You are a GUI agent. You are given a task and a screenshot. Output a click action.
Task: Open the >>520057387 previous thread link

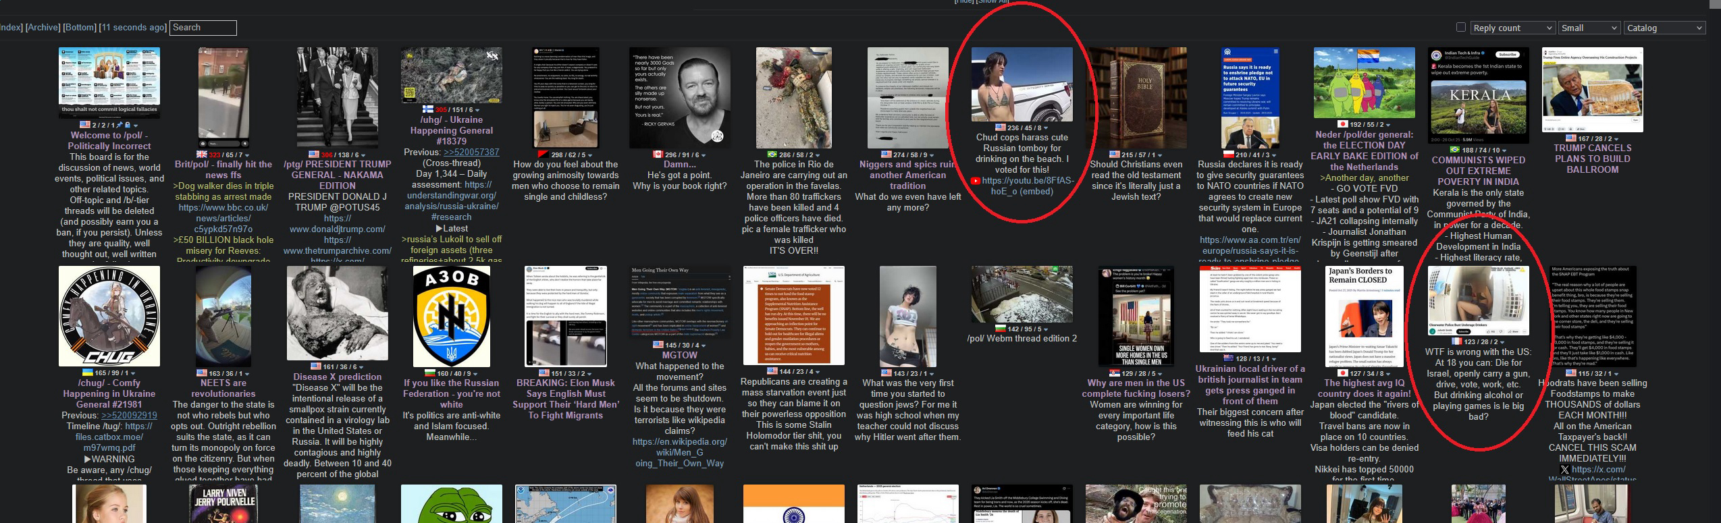tap(471, 153)
